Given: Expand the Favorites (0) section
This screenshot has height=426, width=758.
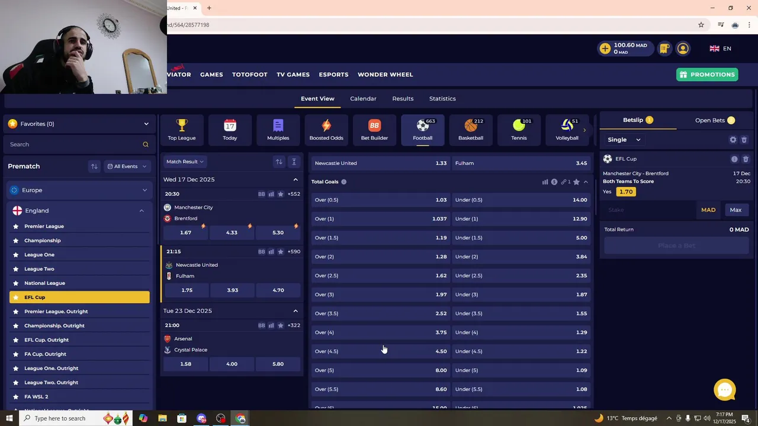Looking at the screenshot, I should pyautogui.click(x=79, y=124).
